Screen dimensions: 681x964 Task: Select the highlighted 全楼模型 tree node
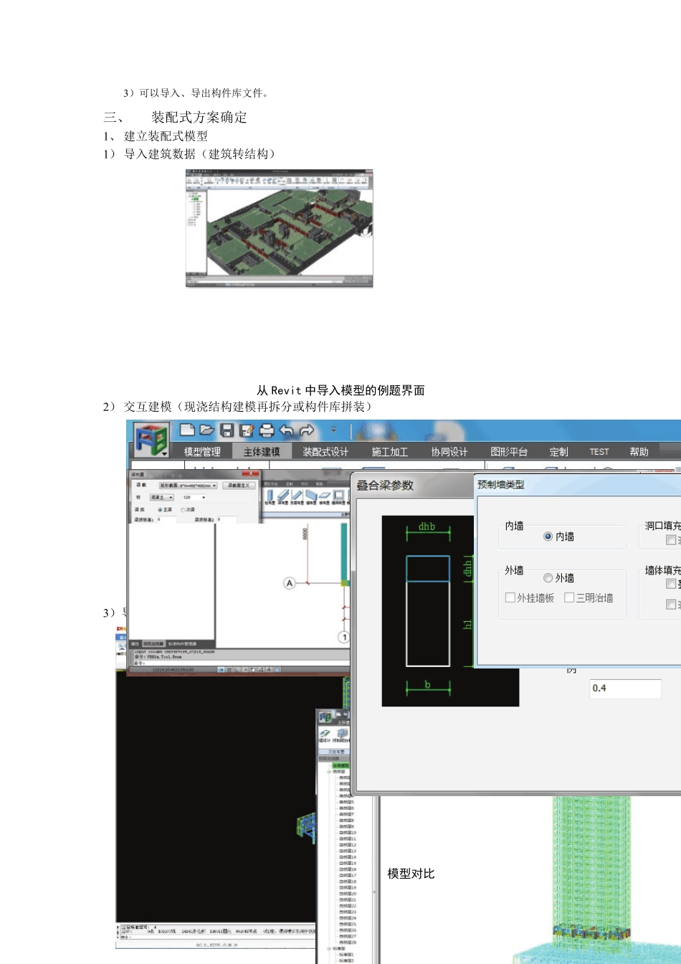[x=340, y=765]
